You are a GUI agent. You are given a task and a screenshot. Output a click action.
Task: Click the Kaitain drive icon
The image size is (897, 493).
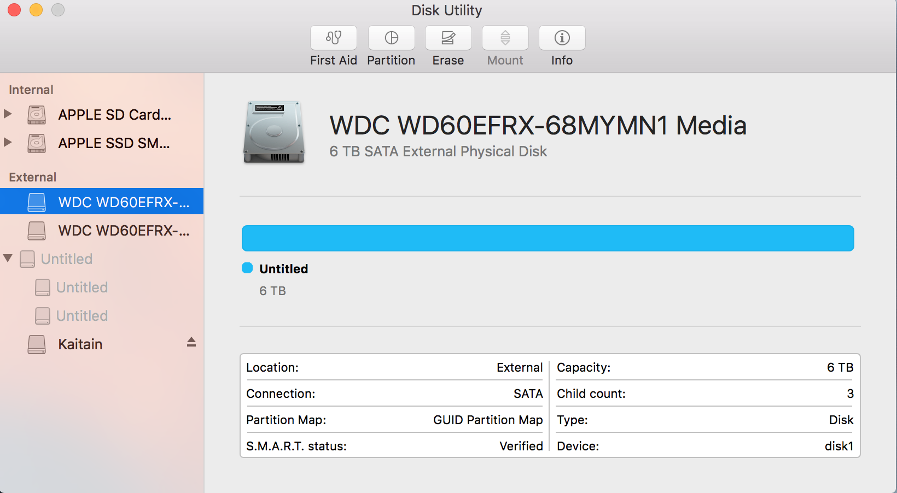click(x=37, y=344)
